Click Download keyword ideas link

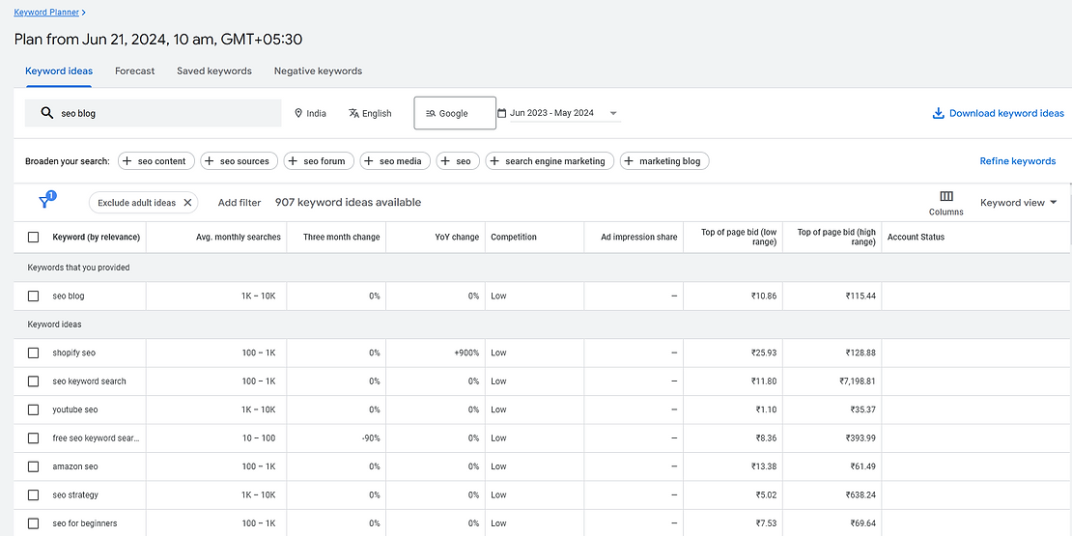point(999,114)
